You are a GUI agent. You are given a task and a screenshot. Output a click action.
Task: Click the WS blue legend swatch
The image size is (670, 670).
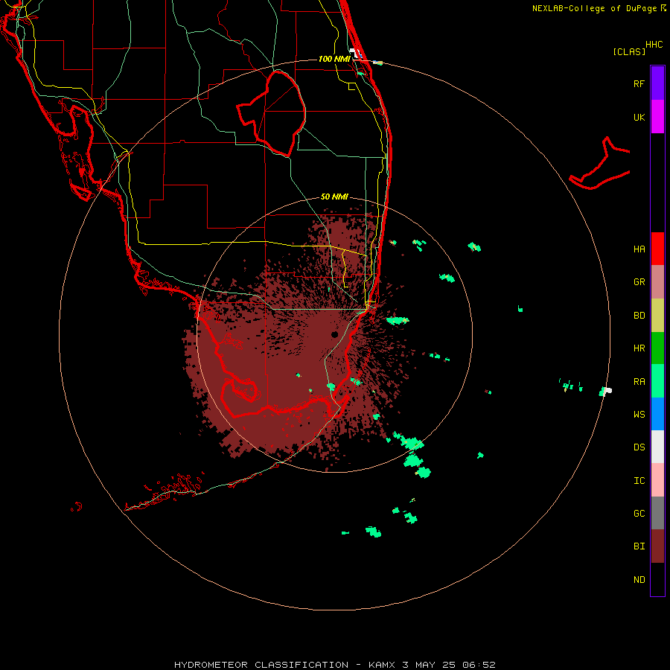tap(657, 414)
